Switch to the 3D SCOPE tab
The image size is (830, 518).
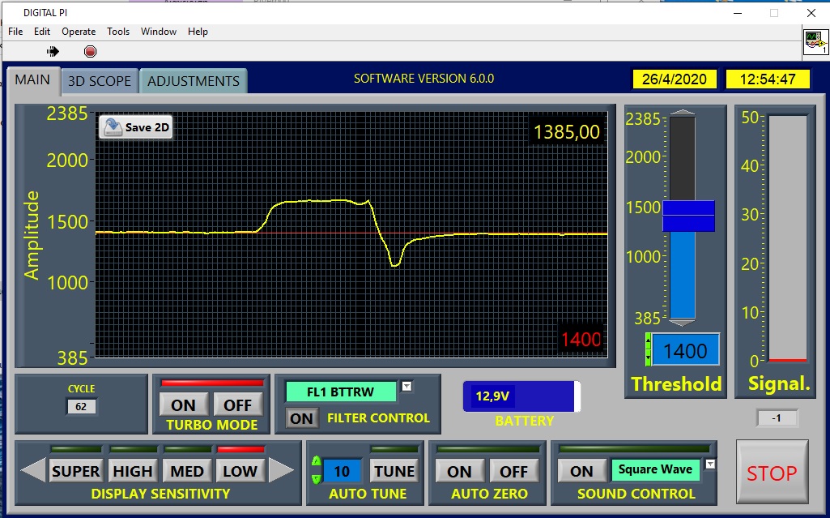tap(99, 81)
